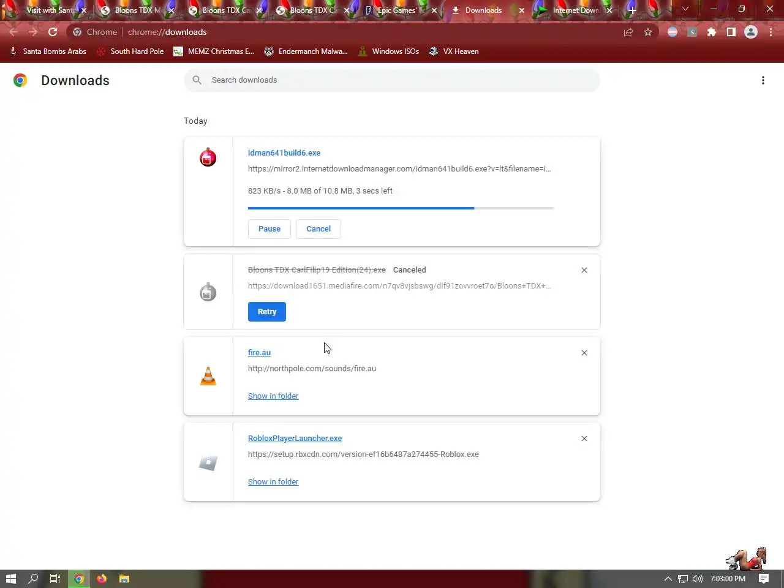Open the South Hard Pole bookmark
Viewport: 784px width, 588px height.
pos(130,51)
